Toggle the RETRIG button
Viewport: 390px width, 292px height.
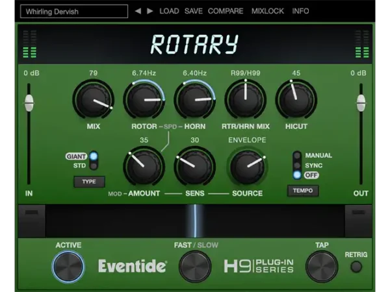tap(356, 267)
